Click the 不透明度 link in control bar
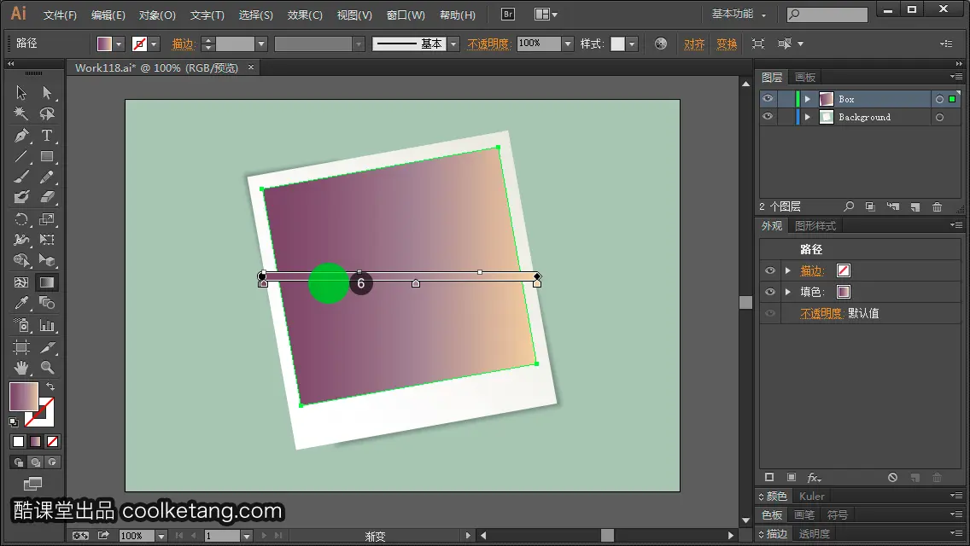The width and height of the screenshot is (970, 546). [x=488, y=44]
